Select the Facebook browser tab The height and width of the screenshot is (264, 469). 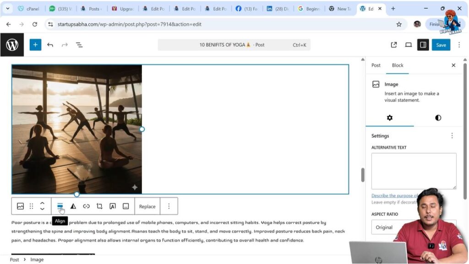point(247,8)
